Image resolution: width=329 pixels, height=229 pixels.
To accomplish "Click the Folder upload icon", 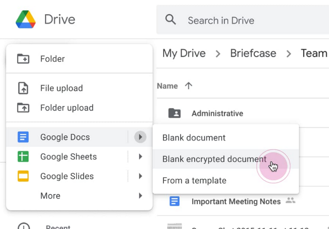I will pos(23,108).
